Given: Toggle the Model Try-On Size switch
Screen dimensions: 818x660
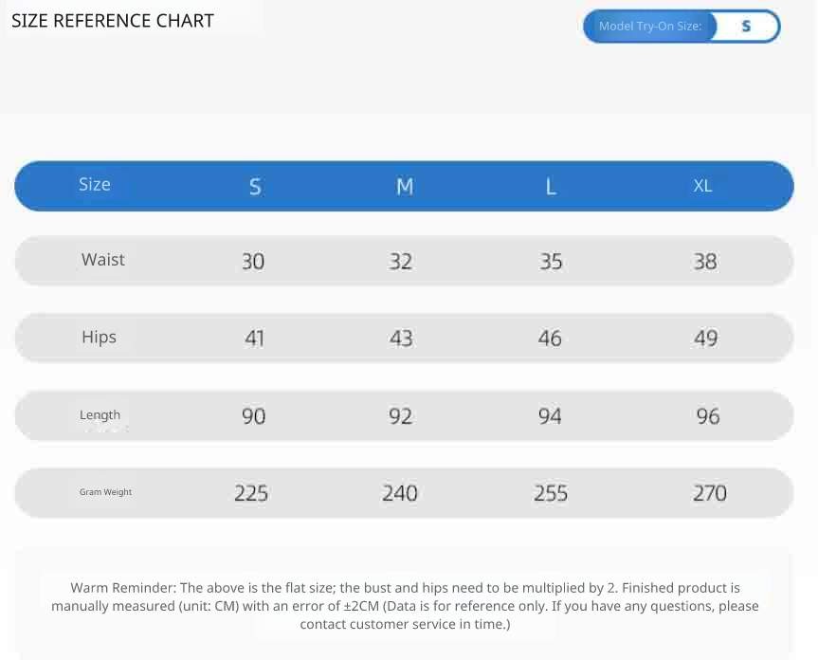Looking at the screenshot, I should [681, 27].
